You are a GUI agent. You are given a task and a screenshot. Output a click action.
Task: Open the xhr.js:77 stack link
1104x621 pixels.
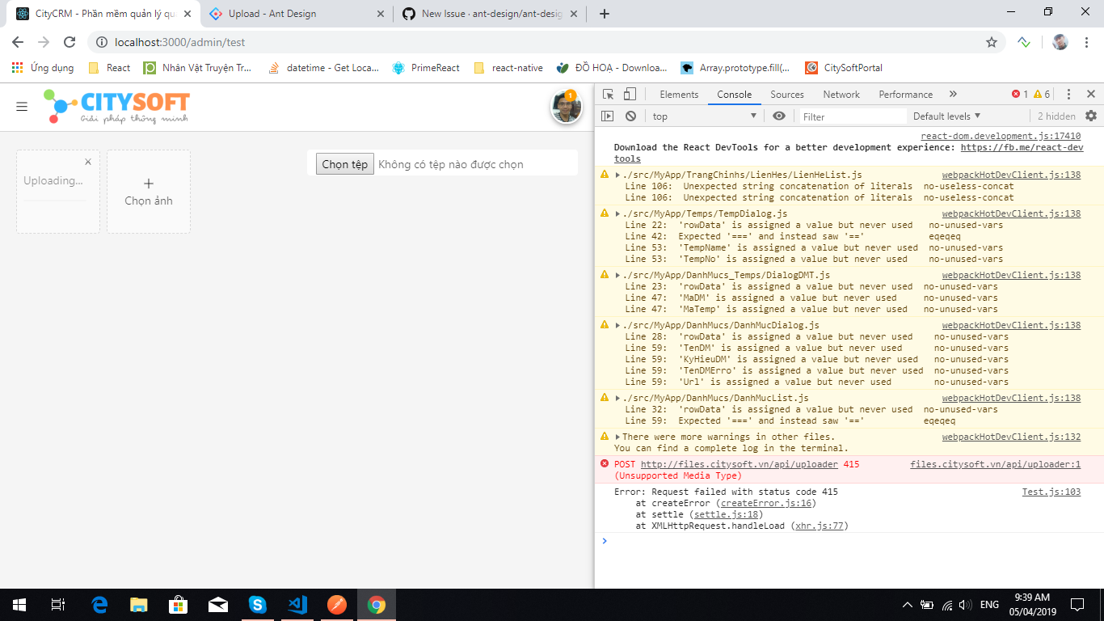tap(819, 526)
